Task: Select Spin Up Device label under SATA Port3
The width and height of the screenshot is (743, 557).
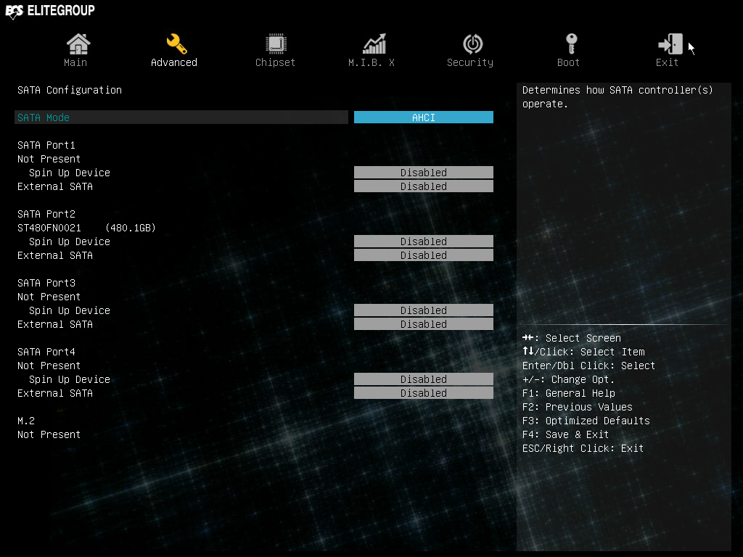Action: pyautogui.click(x=70, y=310)
